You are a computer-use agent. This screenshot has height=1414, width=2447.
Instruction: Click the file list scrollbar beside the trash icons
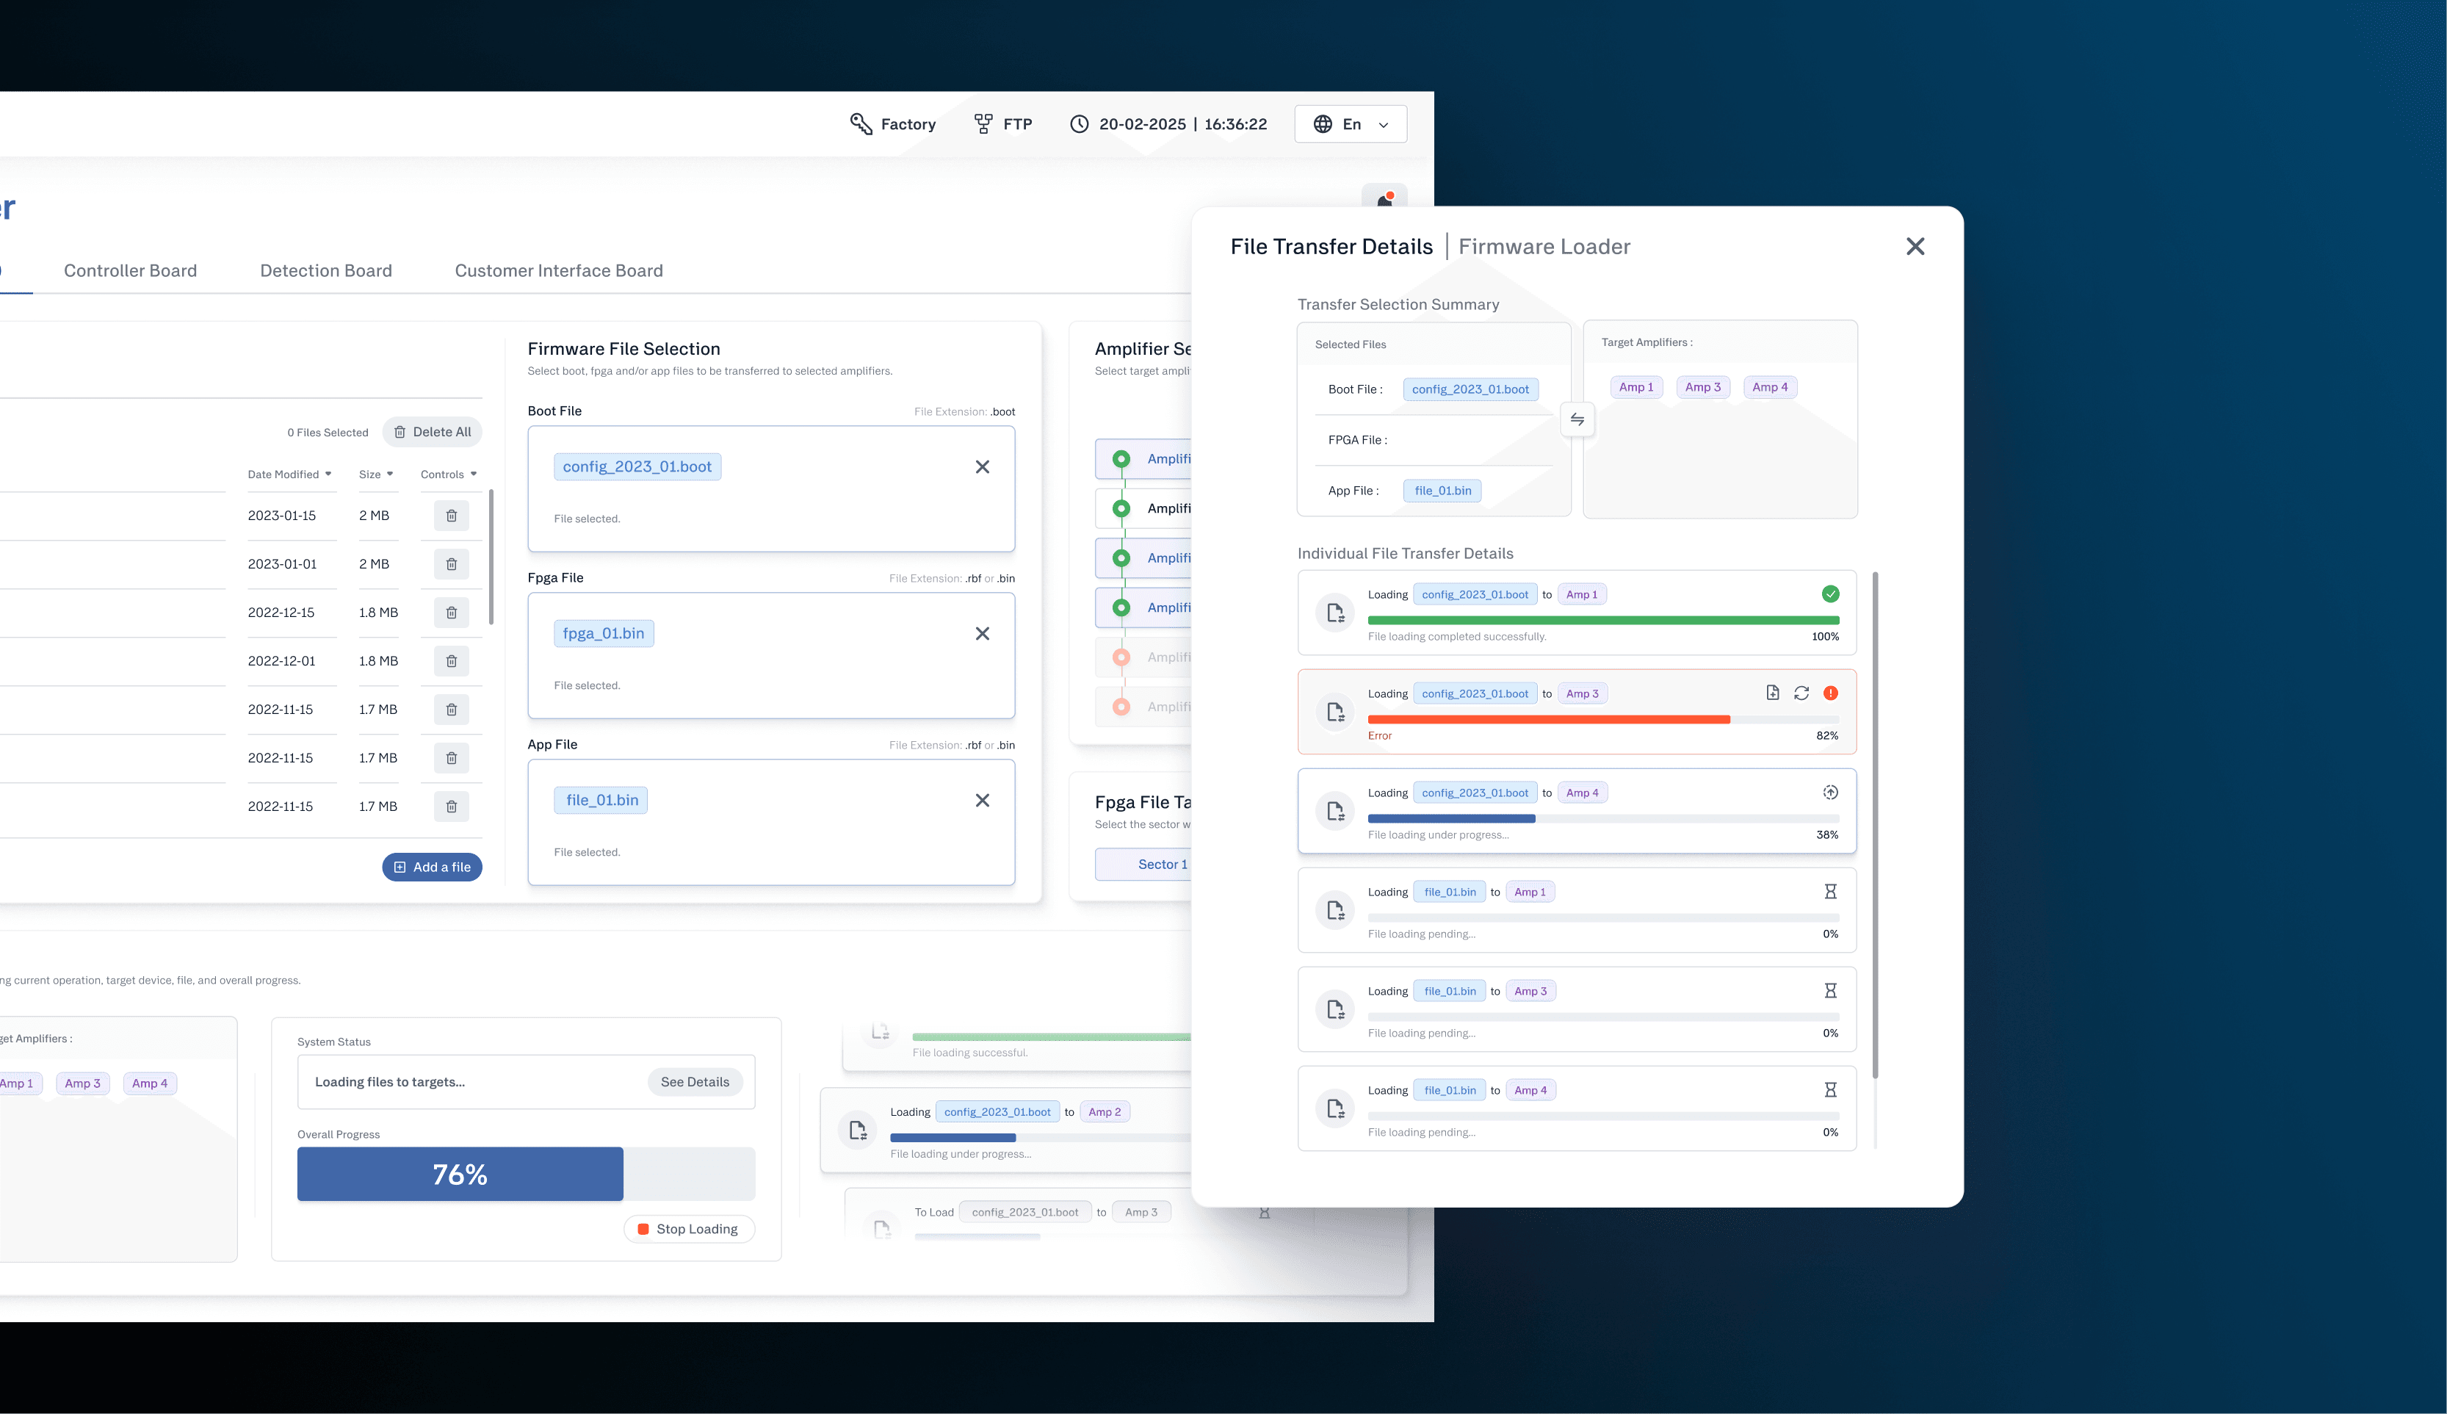click(x=491, y=558)
